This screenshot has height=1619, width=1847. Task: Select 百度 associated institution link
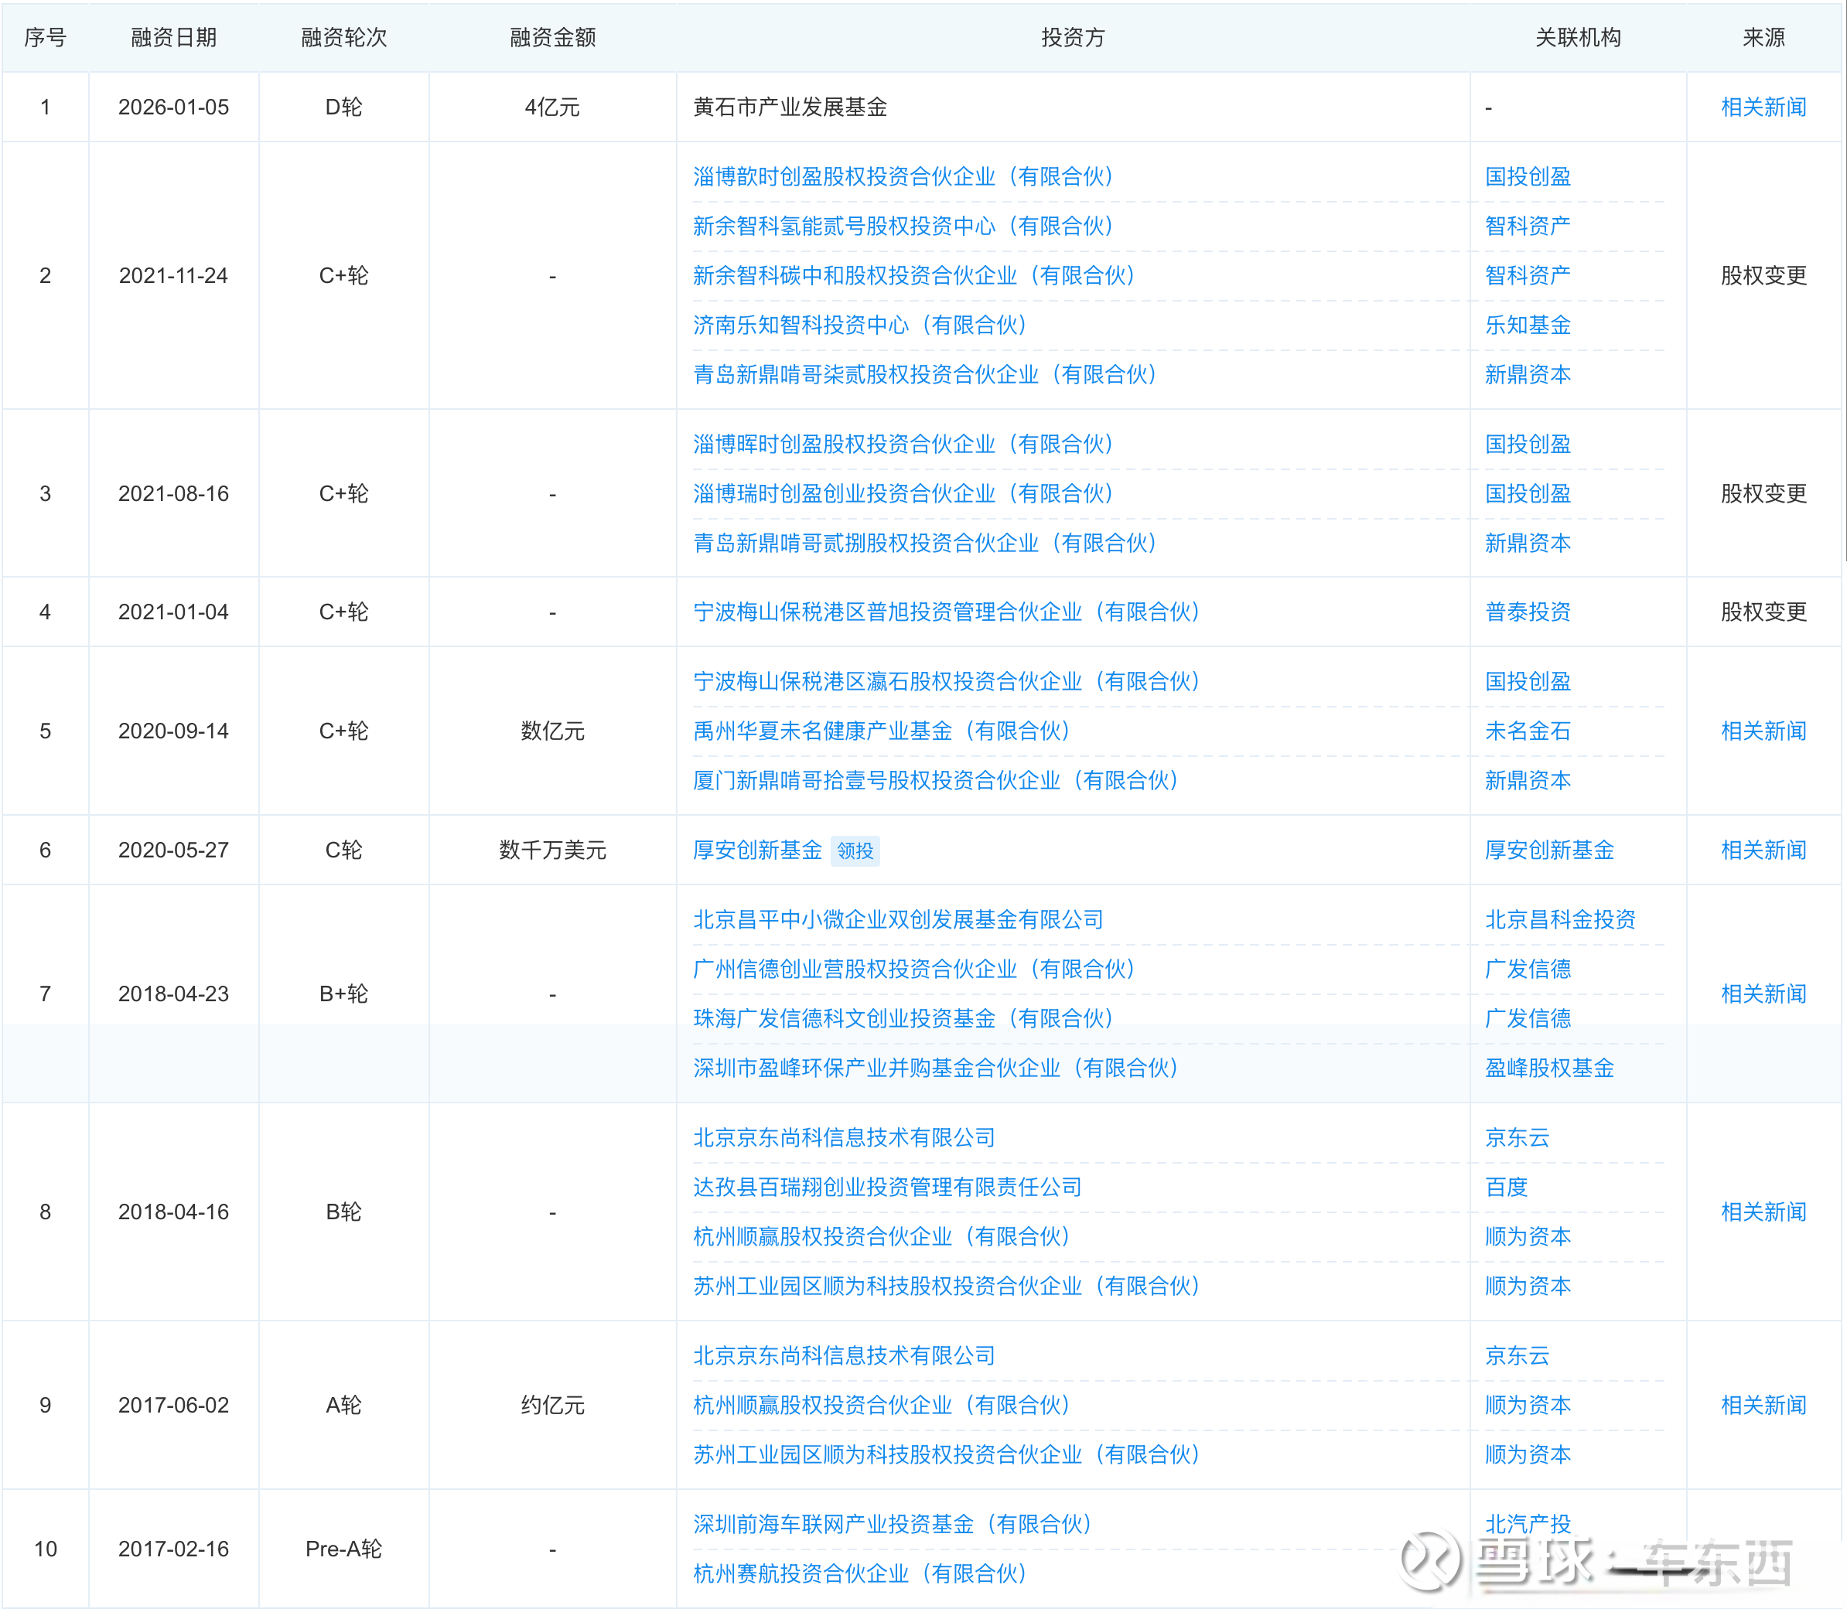(1505, 1187)
